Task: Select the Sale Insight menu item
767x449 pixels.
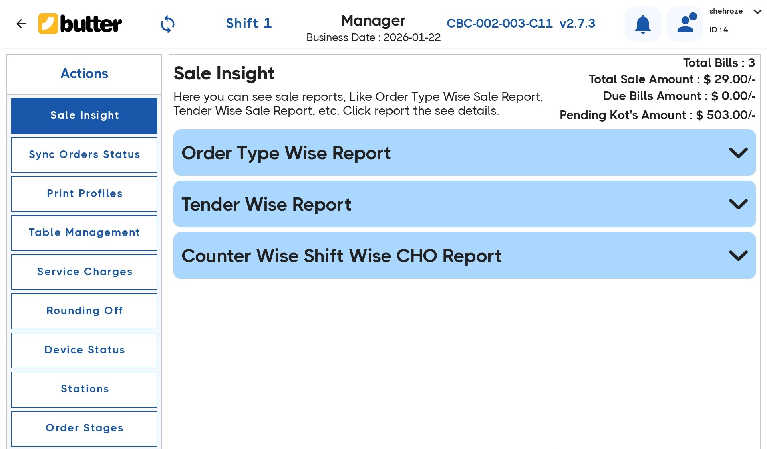Action: [x=84, y=116]
